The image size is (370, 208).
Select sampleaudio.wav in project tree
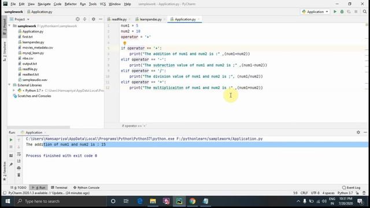(x=35, y=80)
